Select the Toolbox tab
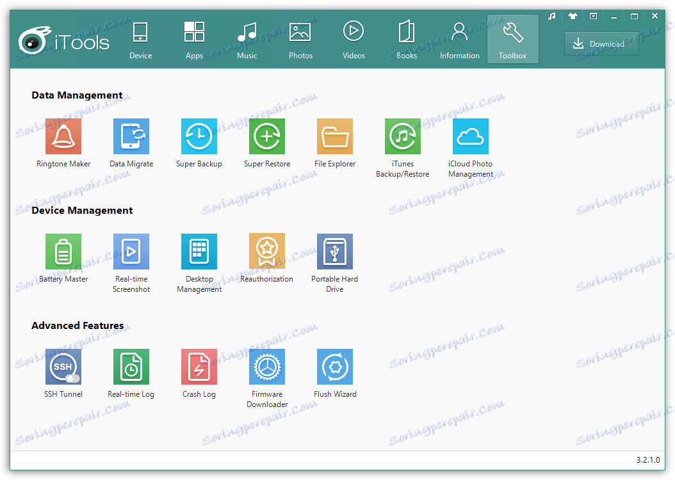Viewport: 675px width, 480px height. (x=513, y=39)
